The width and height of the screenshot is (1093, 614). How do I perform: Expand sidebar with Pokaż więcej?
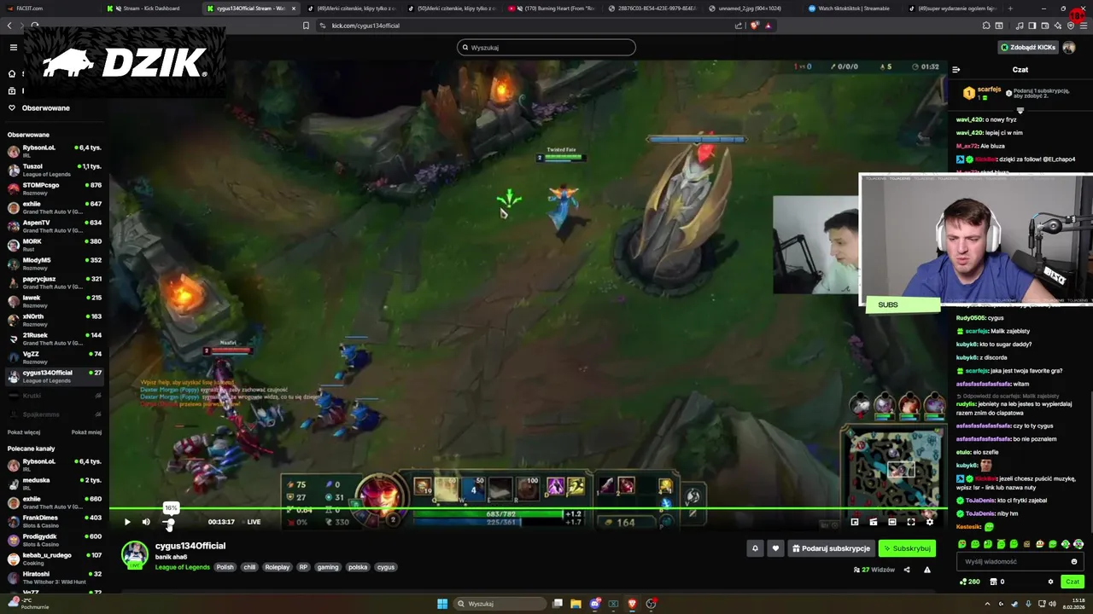[x=24, y=432]
